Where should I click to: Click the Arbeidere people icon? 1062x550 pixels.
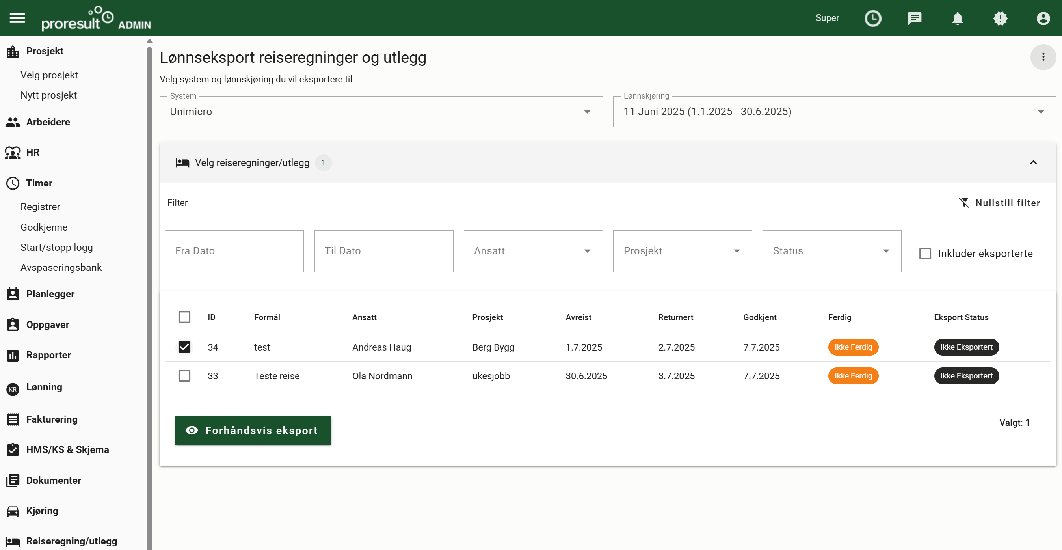13,122
